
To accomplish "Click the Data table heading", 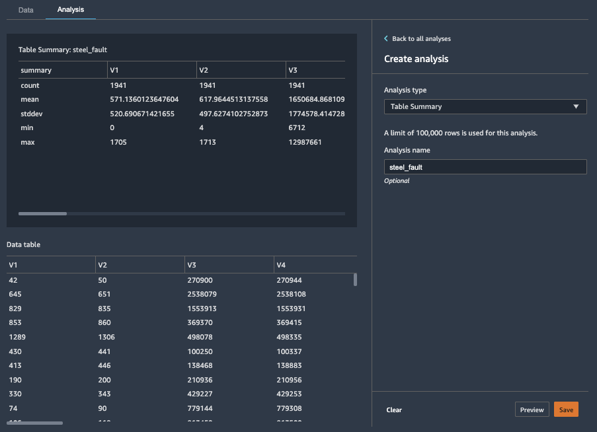I will pyautogui.click(x=23, y=244).
